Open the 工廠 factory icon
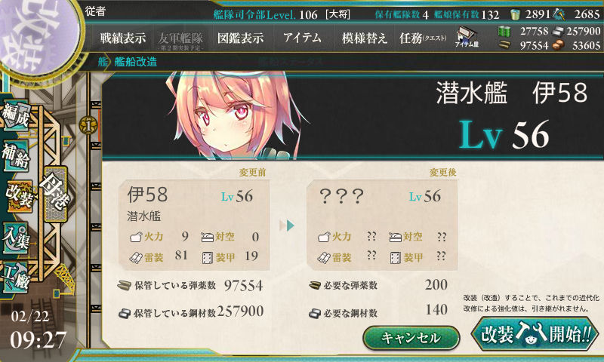 16,277
